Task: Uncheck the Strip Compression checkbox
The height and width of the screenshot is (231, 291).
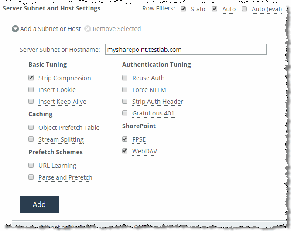Action: tap(31, 78)
